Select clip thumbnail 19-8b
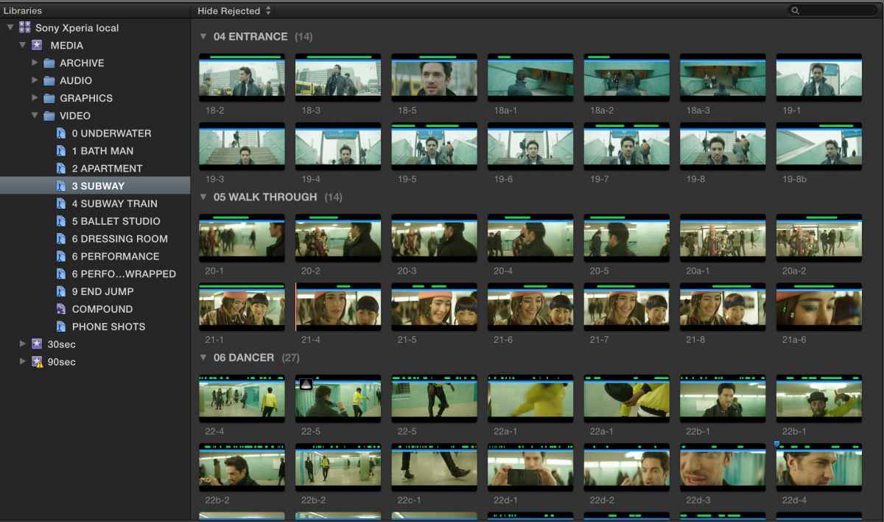 coord(819,147)
